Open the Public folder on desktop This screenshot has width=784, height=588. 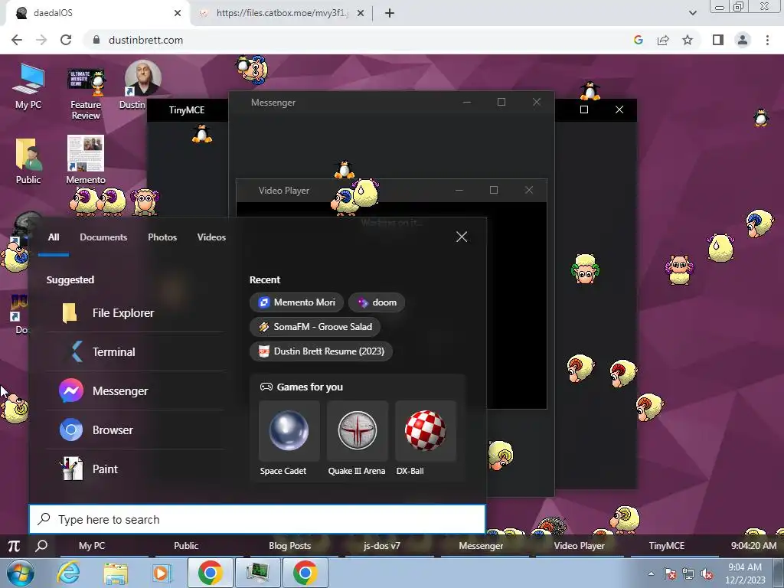pyautogui.click(x=28, y=161)
